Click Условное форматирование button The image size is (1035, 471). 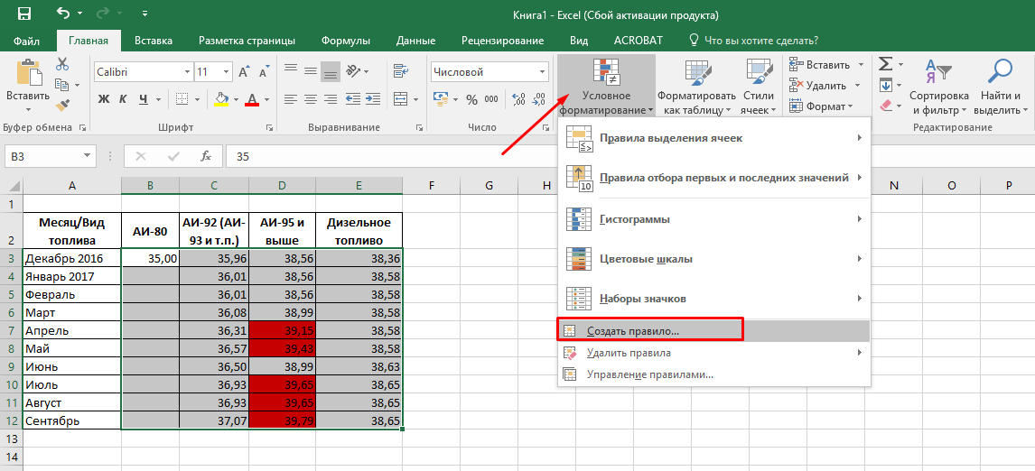pos(606,85)
